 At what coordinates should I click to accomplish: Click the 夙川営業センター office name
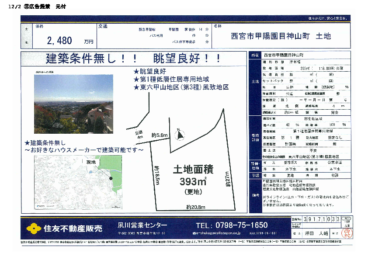pyautogui.click(x=142, y=225)
